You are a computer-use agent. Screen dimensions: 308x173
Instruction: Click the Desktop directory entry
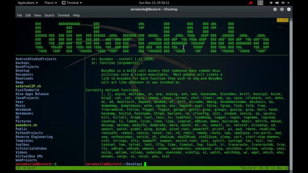click(x=23, y=71)
